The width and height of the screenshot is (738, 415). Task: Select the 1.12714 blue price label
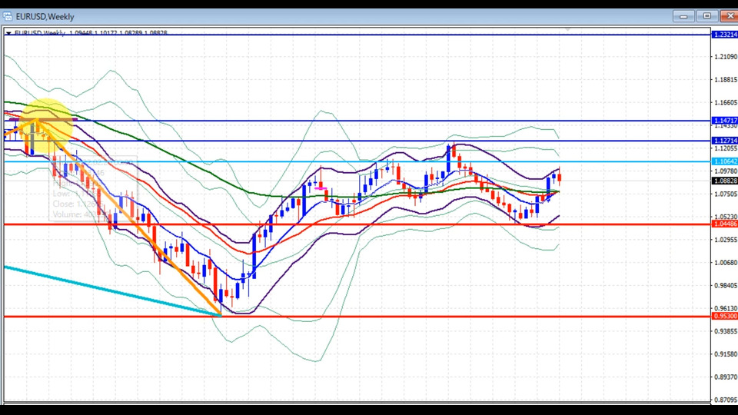click(x=725, y=141)
